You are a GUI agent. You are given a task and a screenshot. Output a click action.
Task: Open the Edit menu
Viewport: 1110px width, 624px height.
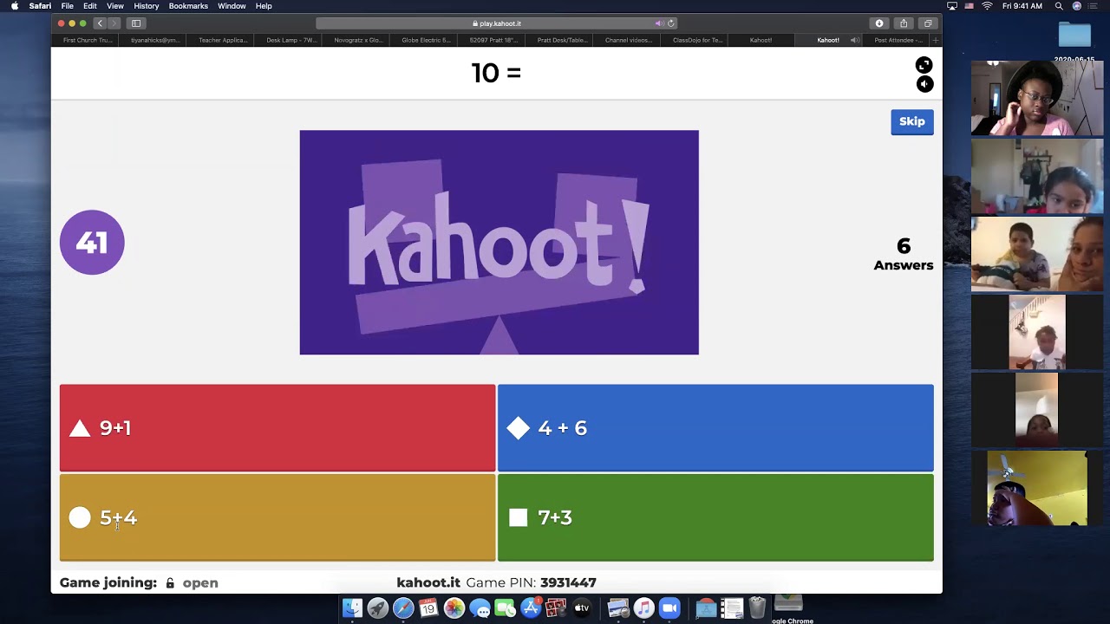(90, 6)
